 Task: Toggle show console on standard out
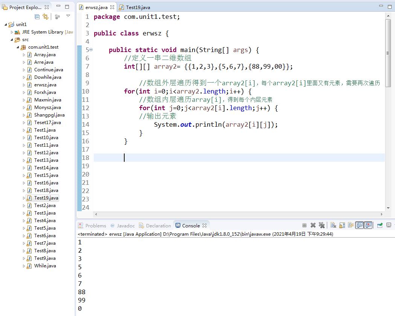click(360, 225)
